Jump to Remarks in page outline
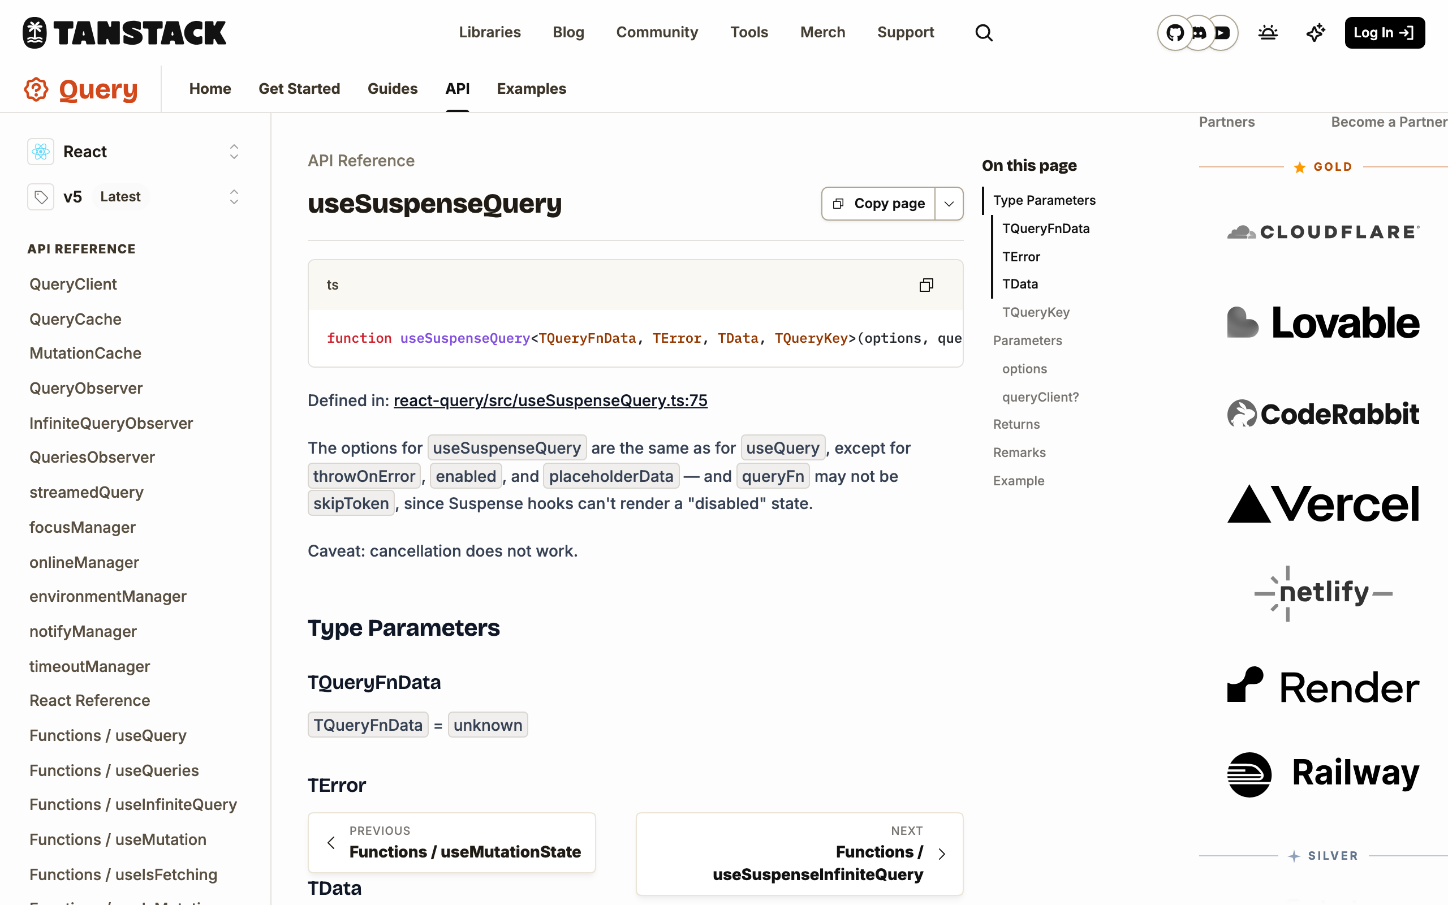The height and width of the screenshot is (905, 1448). tap(1019, 453)
